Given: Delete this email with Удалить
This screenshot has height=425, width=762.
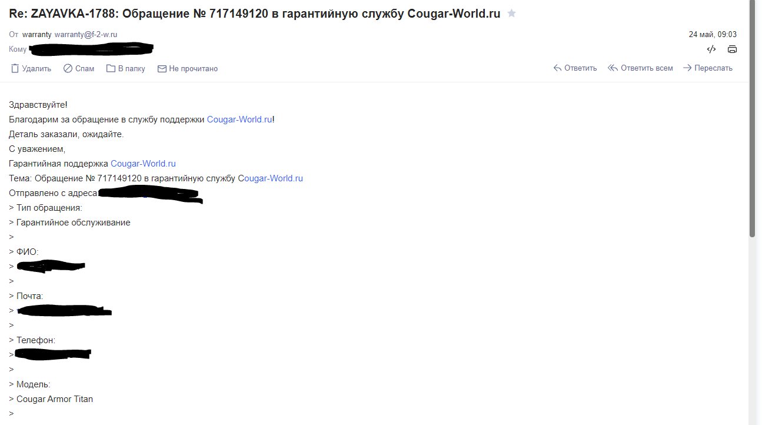Looking at the screenshot, I should (31, 68).
